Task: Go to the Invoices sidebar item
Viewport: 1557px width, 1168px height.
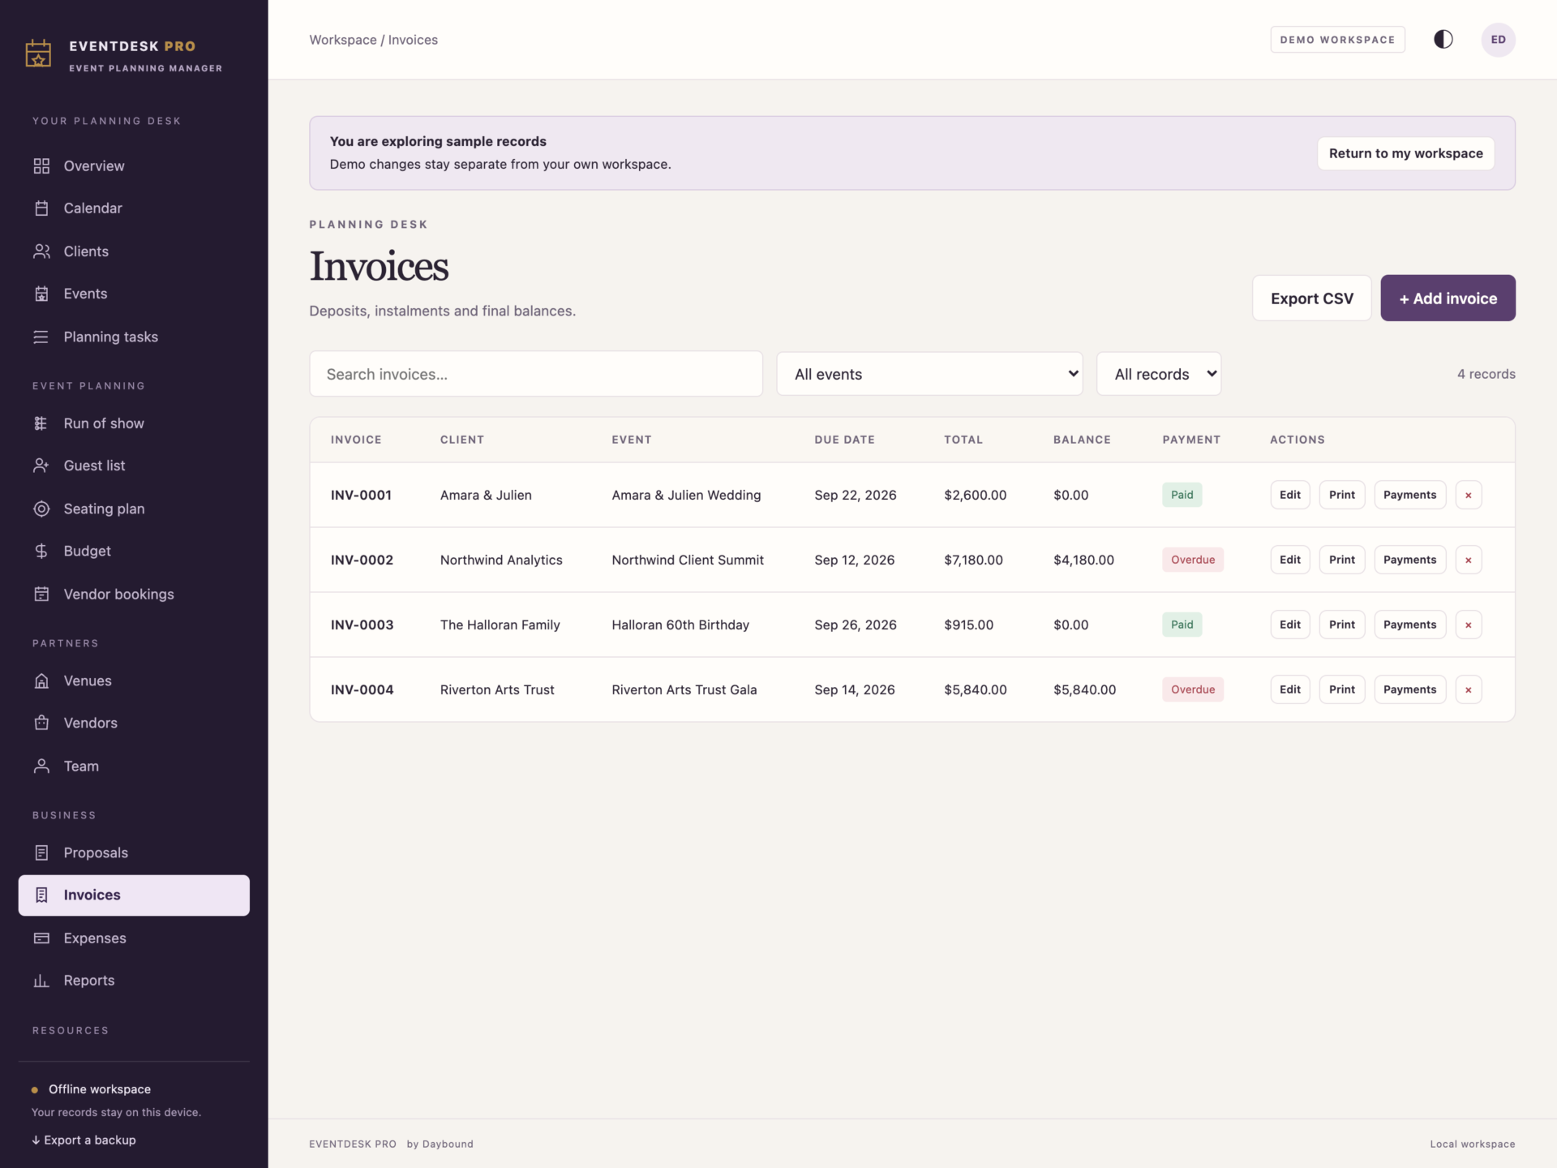Action: tap(134, 895)
